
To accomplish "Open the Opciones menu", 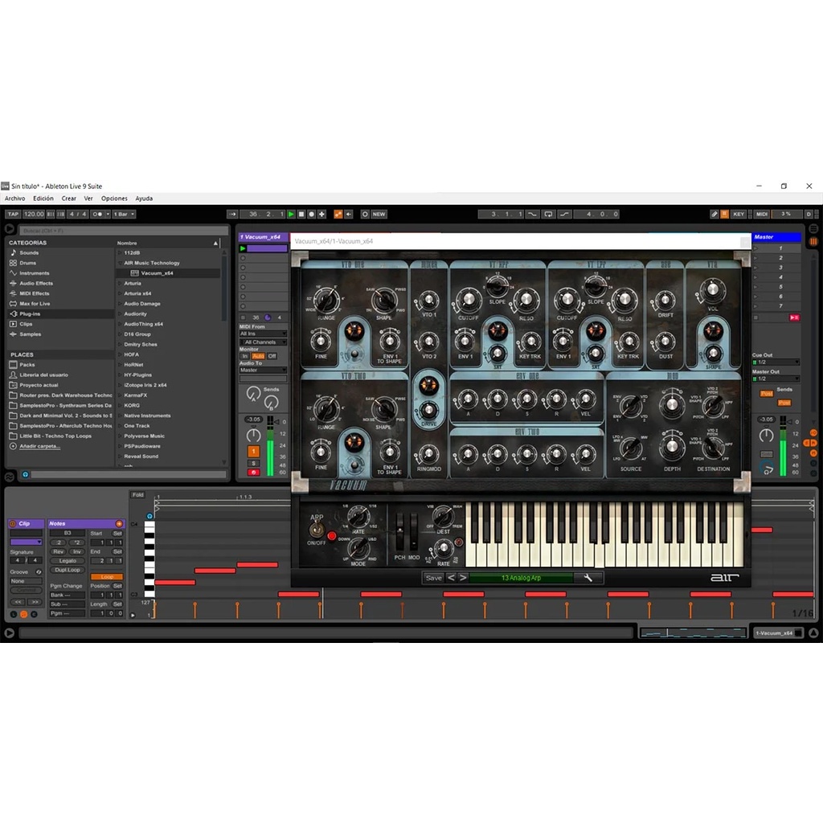I will click(114, 199).
